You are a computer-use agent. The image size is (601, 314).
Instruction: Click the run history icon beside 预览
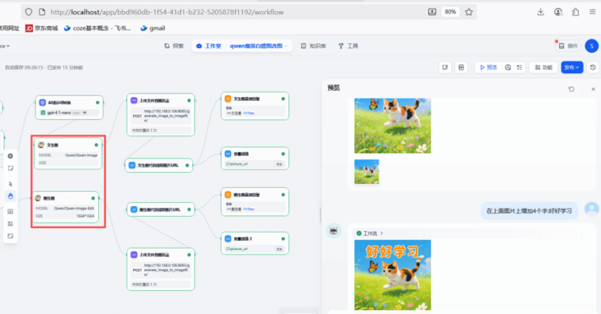coord(508,67)
